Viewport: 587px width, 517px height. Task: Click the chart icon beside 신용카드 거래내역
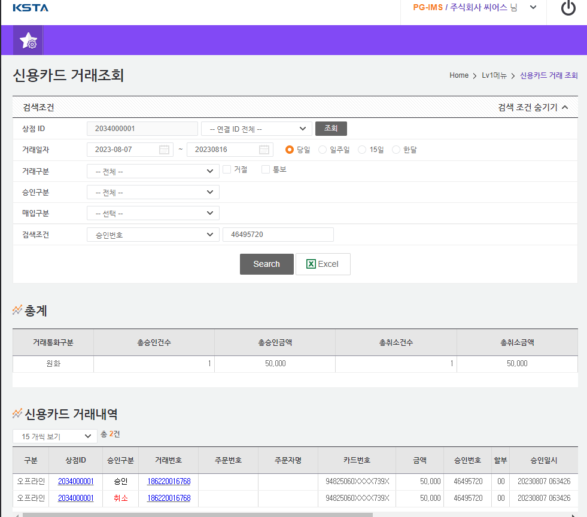click(17, 413)
